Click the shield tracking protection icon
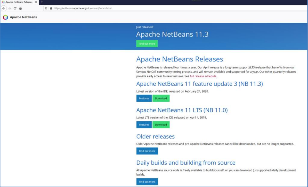Screen dimensions: 308x187 coord(46,8)
